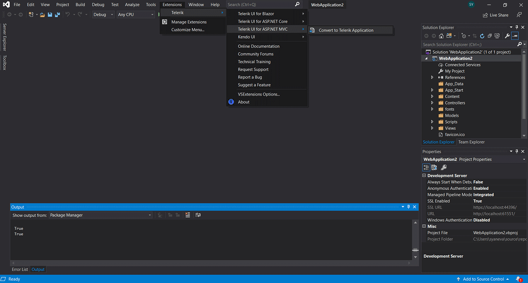Switch to the Team Explorer tab
This screenshot has width=528, height=283.
pos(471,142)
